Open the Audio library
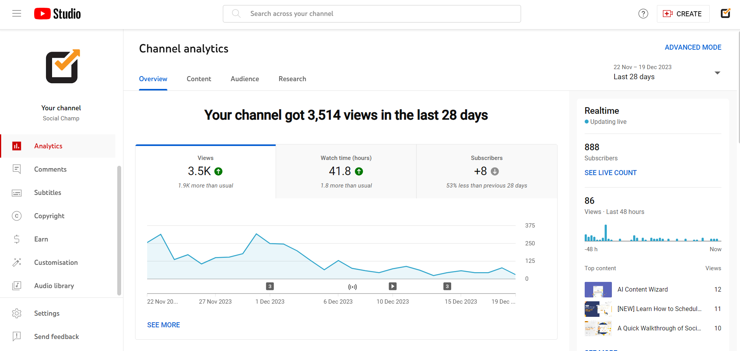Screen dimensions: 740x351 tap(54, 285)
